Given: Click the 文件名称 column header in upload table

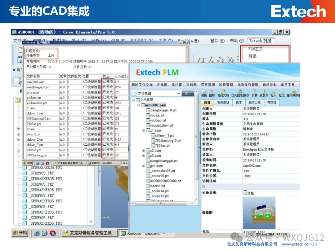Looking at the screenshot, I should tap(42, 77).
